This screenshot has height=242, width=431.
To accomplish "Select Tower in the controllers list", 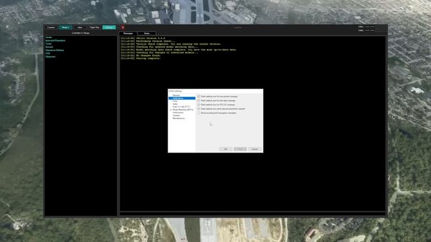I will (48, 44).
